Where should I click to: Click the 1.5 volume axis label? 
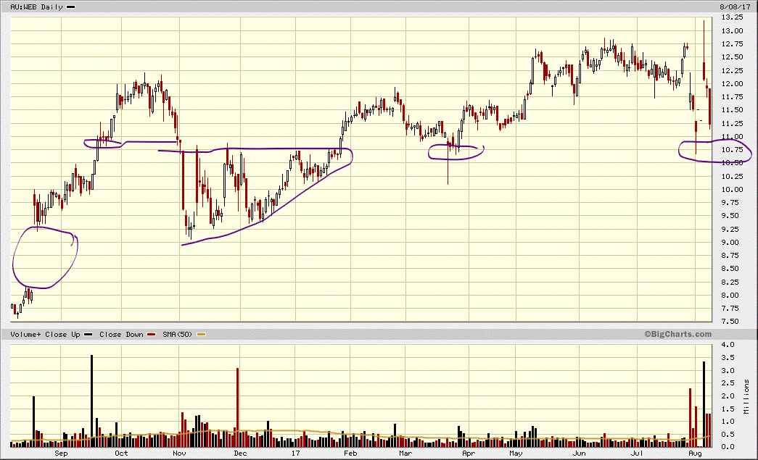728,409
